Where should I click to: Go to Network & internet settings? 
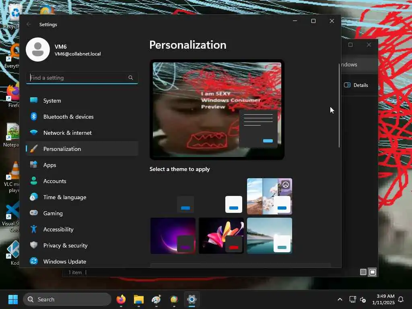point(82,133)
